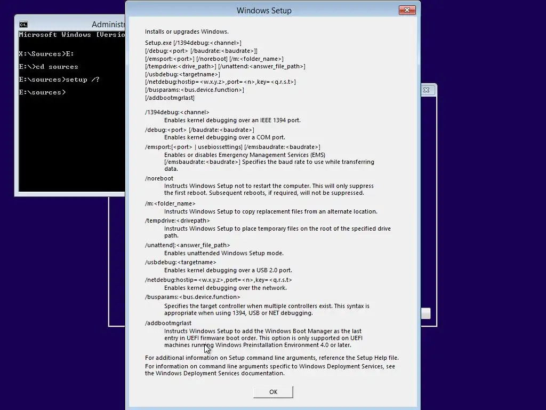Click OK in the Windows Setup dialog
546x410 pixels.
(x=273, y=392)
